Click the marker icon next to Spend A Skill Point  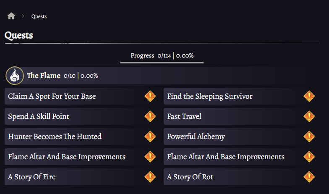point(150,116)
